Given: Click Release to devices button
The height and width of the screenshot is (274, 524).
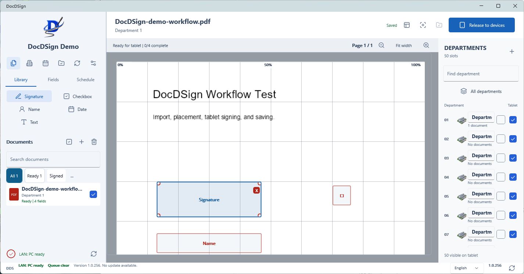Looking at the screenshot, I should pos(482,25).
